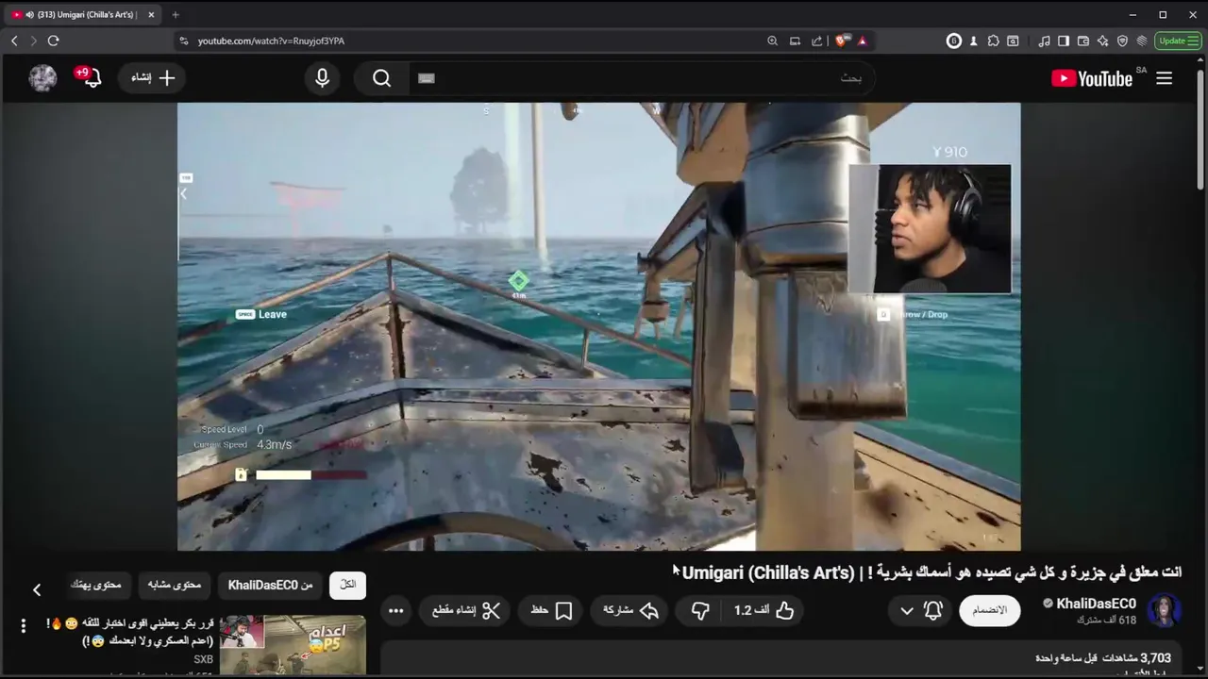Go back in the browser
The image size is (1208, 679).
click(x=14, y=41)
